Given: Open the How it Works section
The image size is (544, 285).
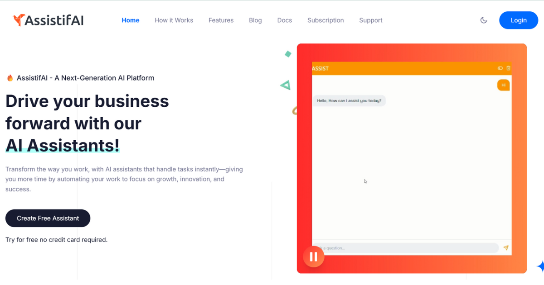Looking at the screenshot, I should pyautogui.click(x=174, y=20).
